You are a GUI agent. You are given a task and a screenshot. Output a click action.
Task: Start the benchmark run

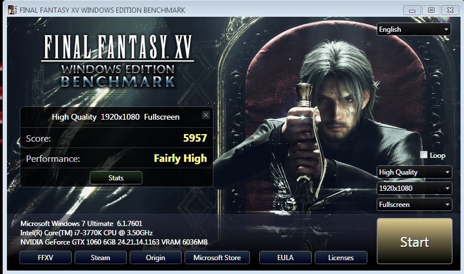(x=415, y=241)
